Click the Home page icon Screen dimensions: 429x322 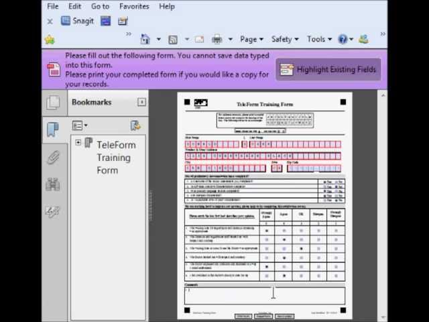pyautogui.click(x=145, y=39)
